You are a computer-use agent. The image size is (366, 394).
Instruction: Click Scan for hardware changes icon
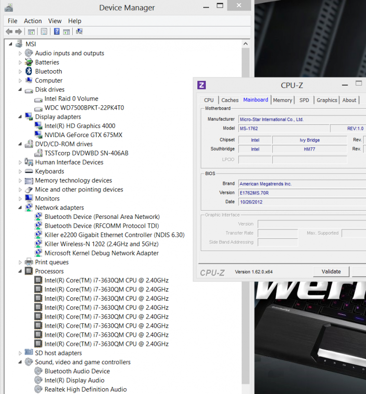[x=79, y=32]
